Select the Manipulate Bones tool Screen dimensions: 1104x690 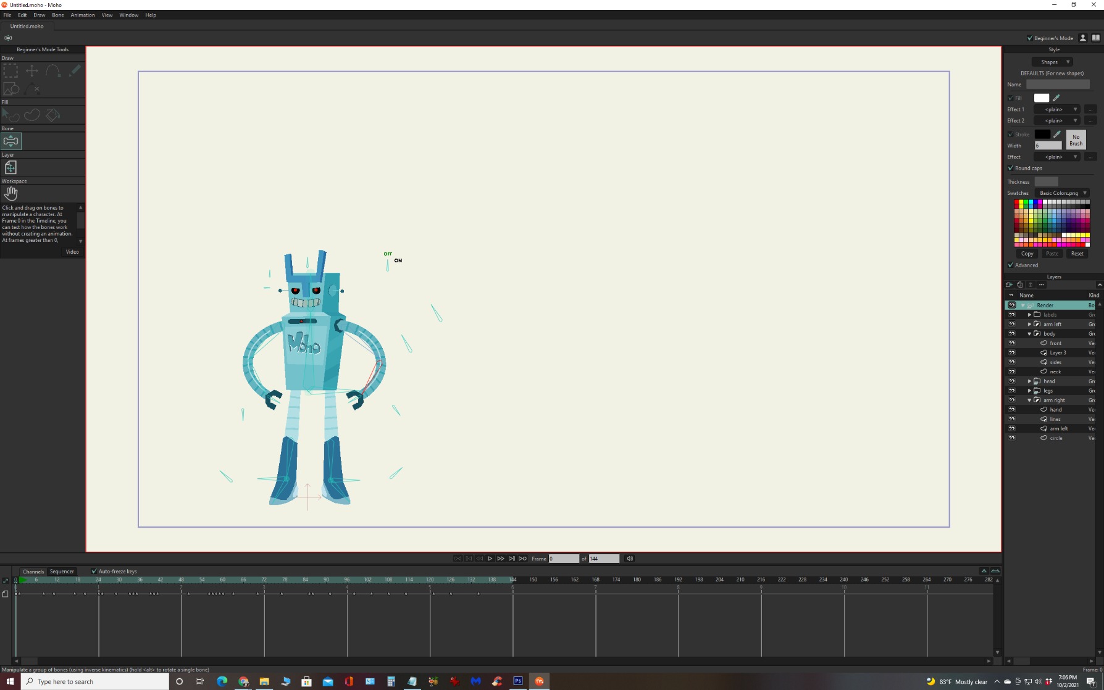[11, 141]
